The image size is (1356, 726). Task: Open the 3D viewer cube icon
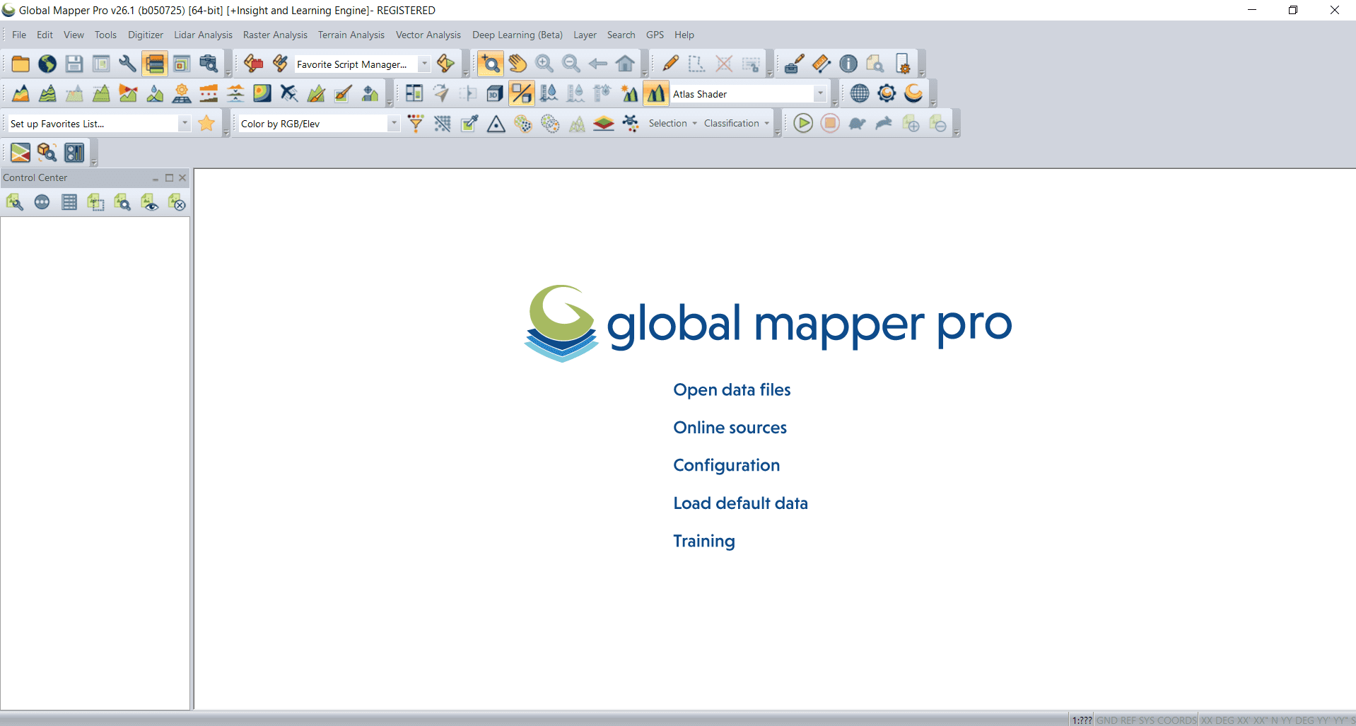coord(495,93)
